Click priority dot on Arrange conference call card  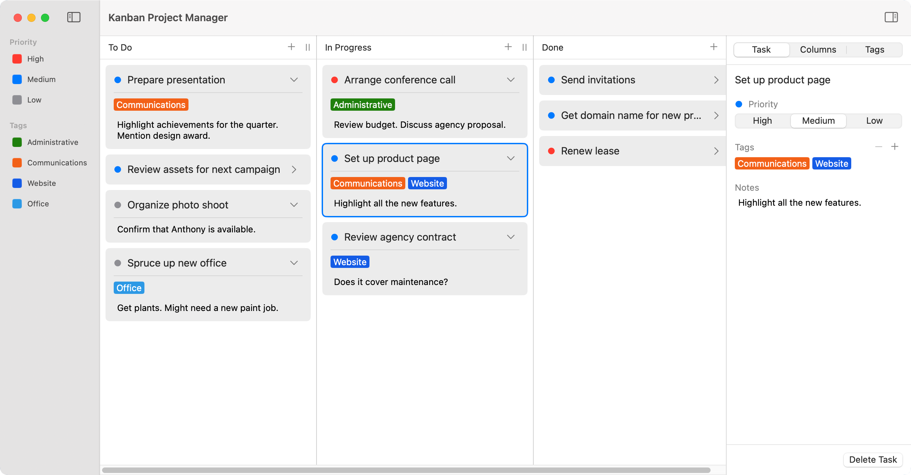click(x=334, y=80)
